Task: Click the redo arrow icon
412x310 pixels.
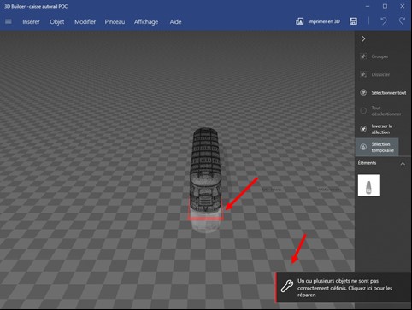Action: point(402,21)
